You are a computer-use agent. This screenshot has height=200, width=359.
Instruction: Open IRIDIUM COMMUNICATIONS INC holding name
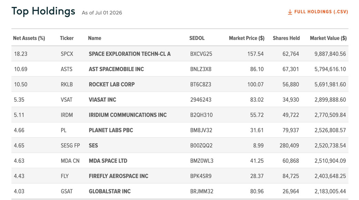[128, 115]
